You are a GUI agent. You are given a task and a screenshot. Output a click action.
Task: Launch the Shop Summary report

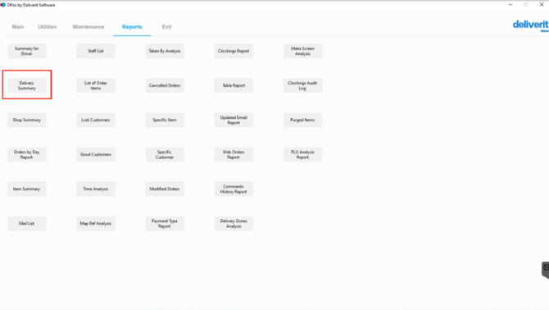click(x=26, y=120)
